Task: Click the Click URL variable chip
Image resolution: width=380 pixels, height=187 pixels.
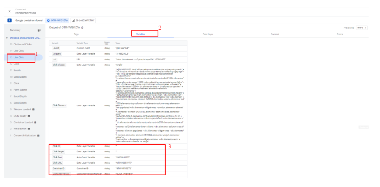Action: coord(57,163)
